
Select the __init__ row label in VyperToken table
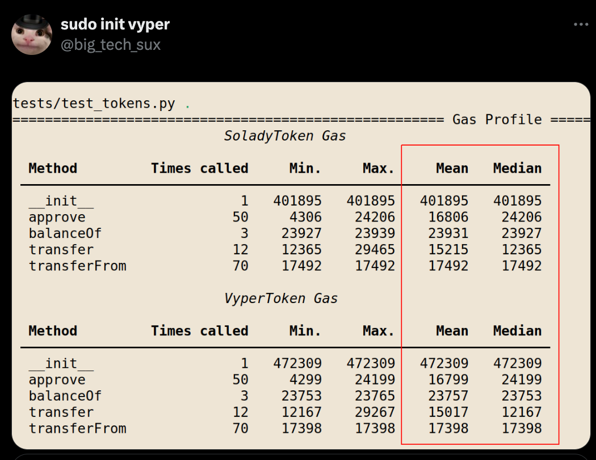pyautogui.click(x=61, y=363)
